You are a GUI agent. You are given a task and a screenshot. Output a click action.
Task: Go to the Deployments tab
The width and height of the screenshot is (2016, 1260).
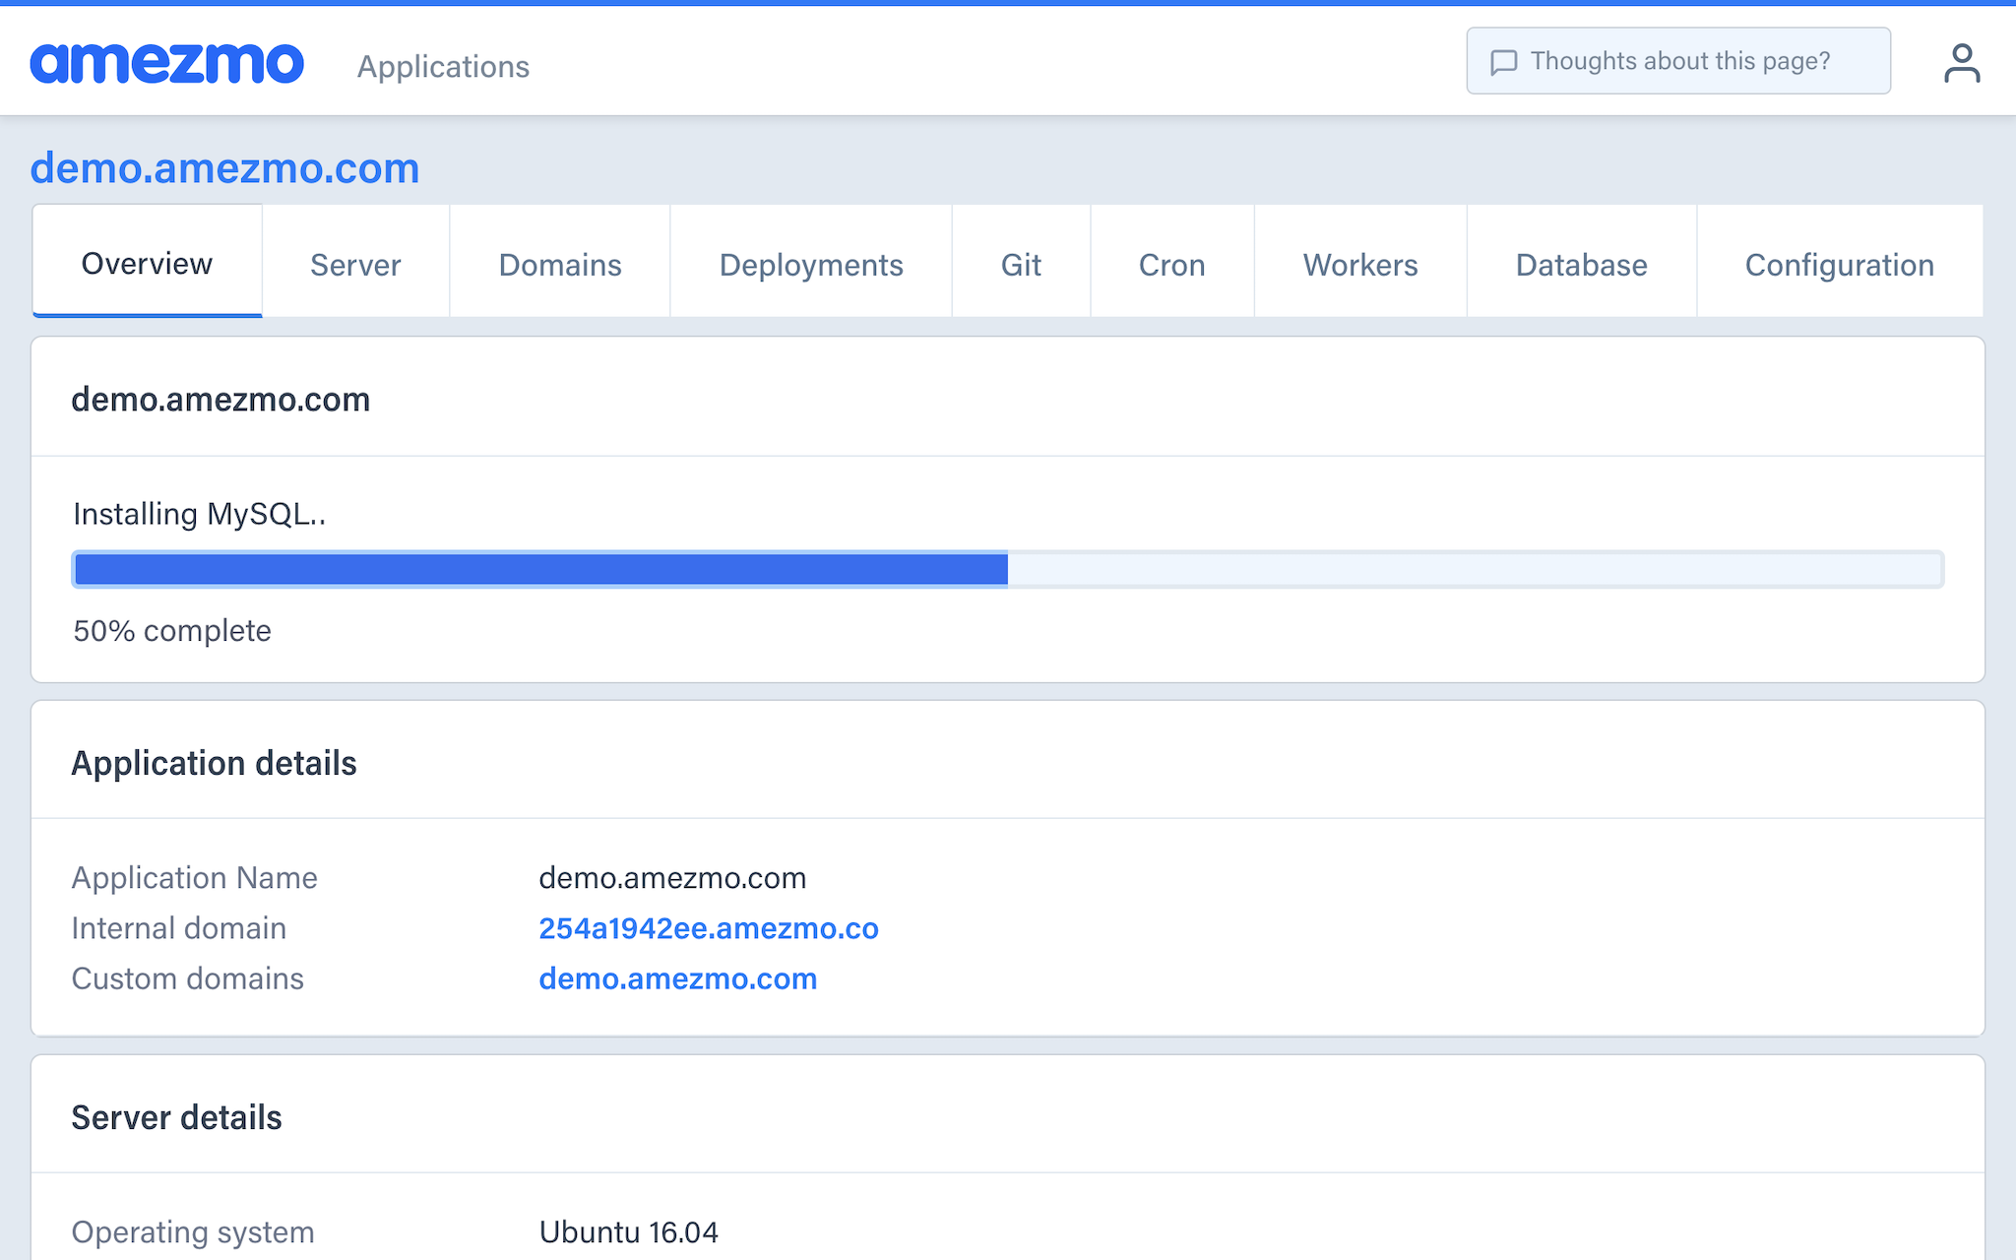(x=810, y=264)
